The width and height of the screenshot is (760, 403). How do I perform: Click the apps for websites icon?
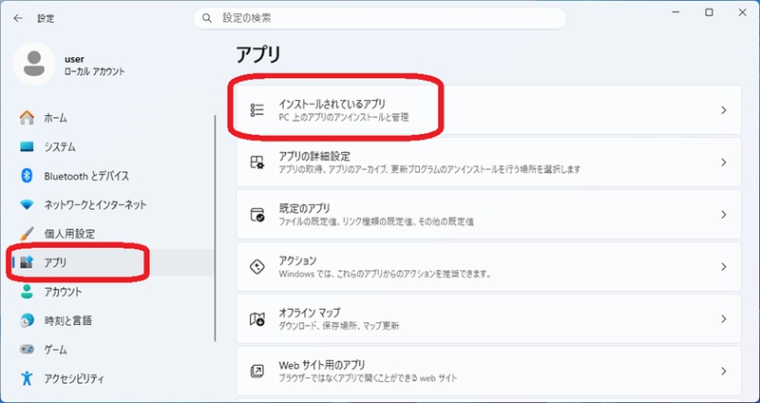click(256, 371)
